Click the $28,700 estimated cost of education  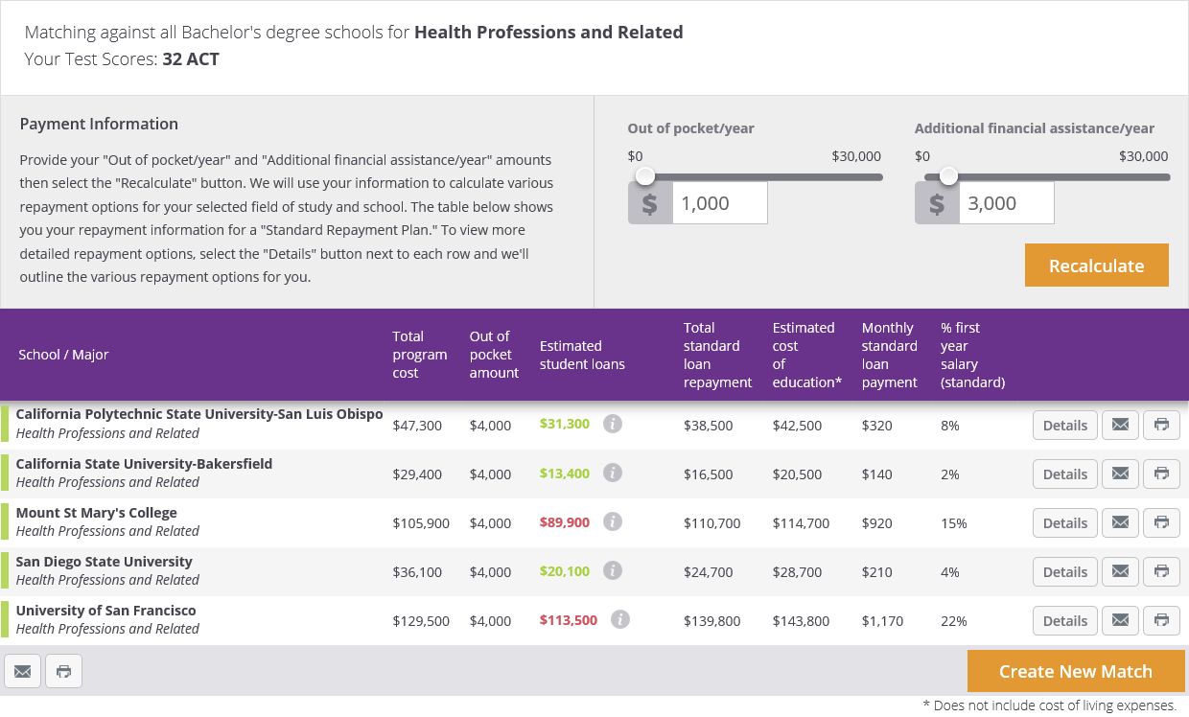[798, 572]
